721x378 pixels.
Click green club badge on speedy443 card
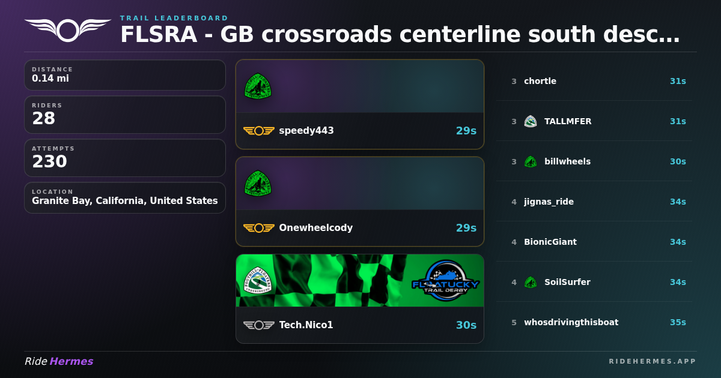pyautogui.click(x=258, y=86)
